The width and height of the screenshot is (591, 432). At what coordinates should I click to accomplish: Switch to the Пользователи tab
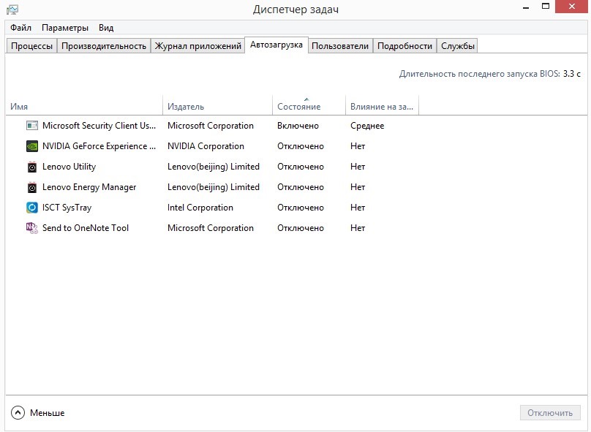click(340, 46)
